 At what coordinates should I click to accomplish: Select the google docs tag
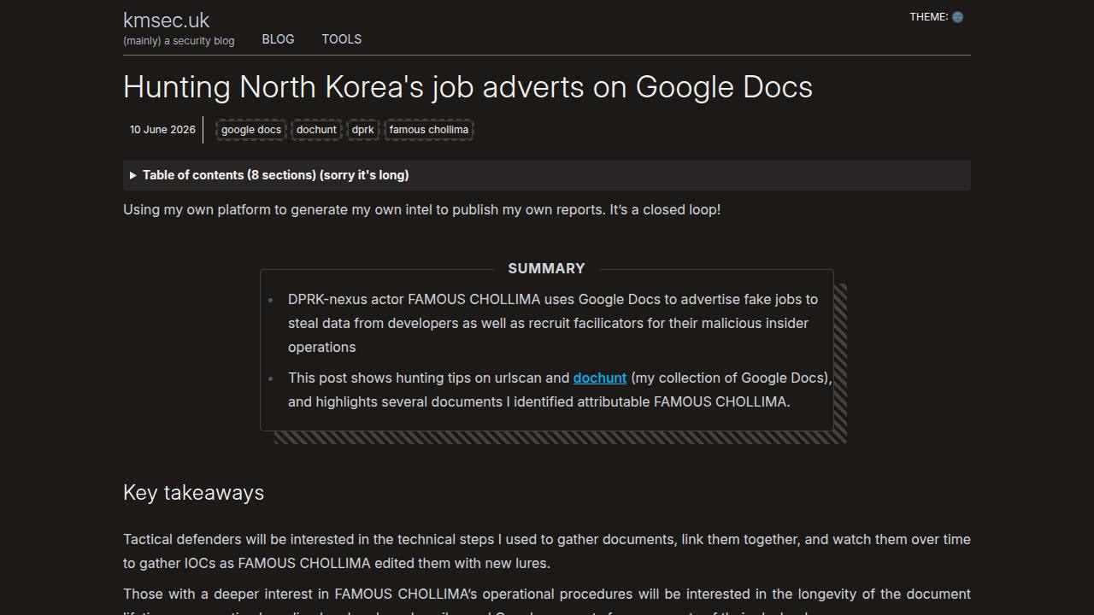251,130
